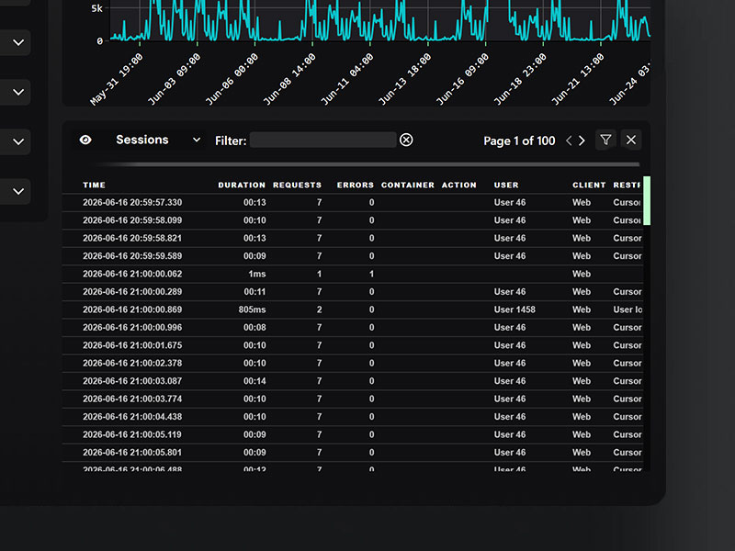Toggle the eye visibility icon beside Sessions
The image size is (735, 551).
[85, 141]
